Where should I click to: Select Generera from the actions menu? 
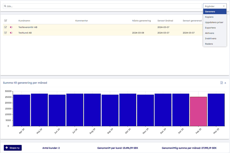(x=210, y=11)
